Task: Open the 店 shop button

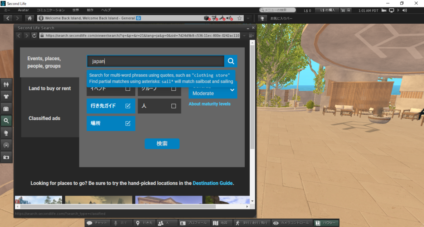Action: click(346, 10)
